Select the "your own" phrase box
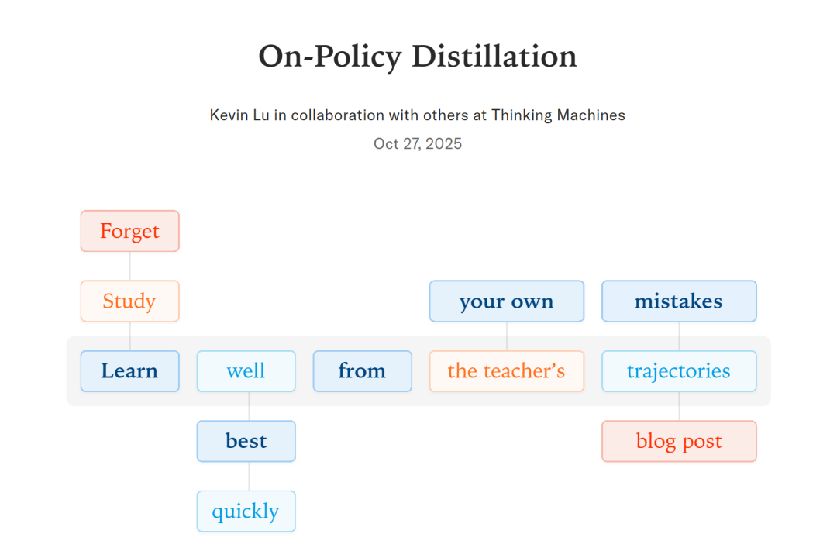Image resolution: width=837 pixels, height=558 pixels. pyautogui.click(x=507, y=301)
